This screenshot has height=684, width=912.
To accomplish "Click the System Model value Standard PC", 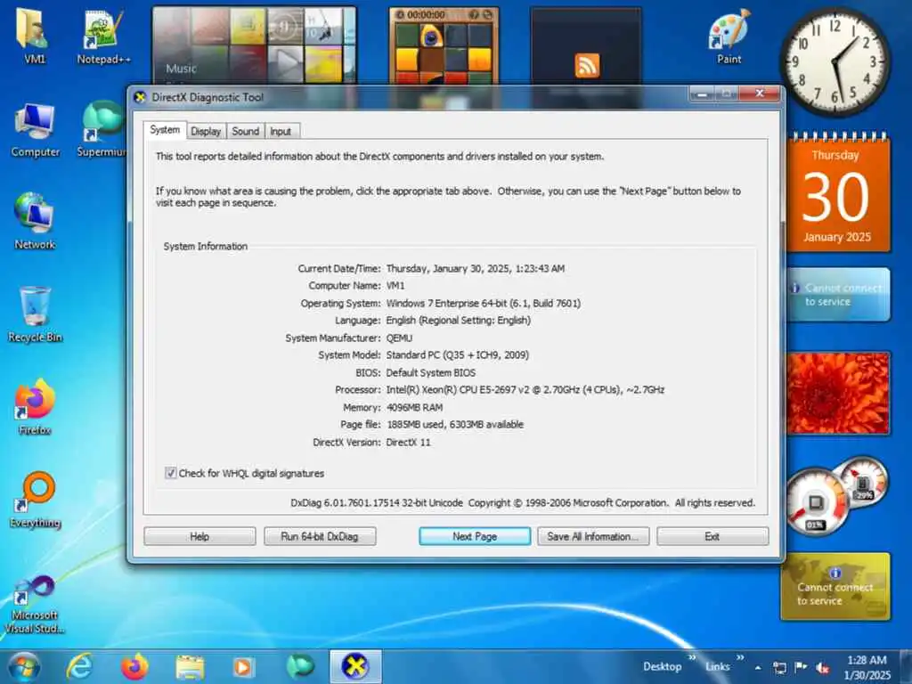I will pyautogui.click(x=458, y=354).
